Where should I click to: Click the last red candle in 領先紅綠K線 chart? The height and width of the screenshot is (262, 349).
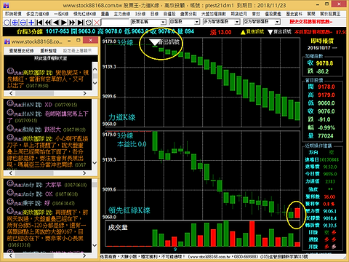pos(297,213)
